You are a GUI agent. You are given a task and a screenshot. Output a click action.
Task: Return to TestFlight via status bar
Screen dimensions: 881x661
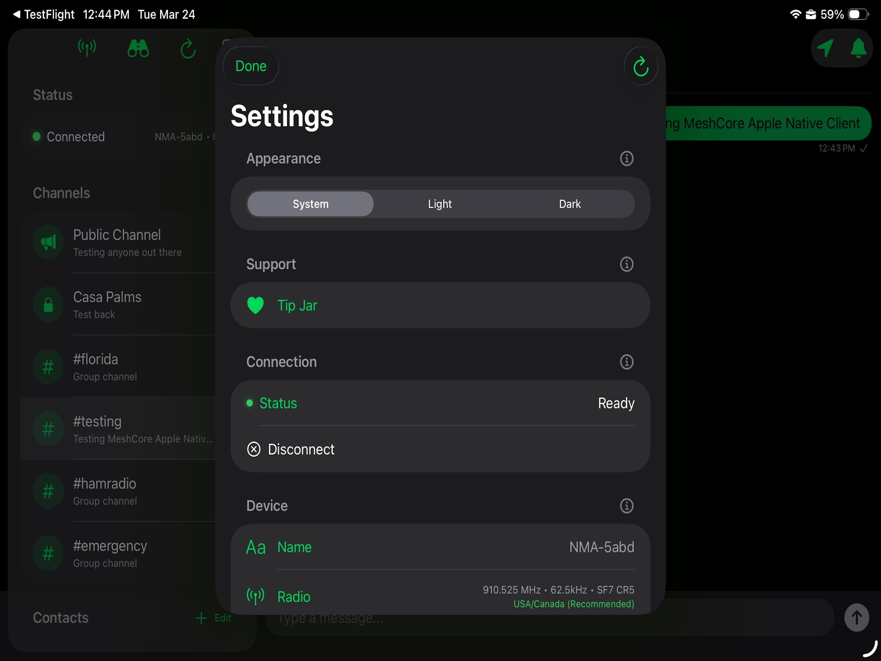pos(44,15)
